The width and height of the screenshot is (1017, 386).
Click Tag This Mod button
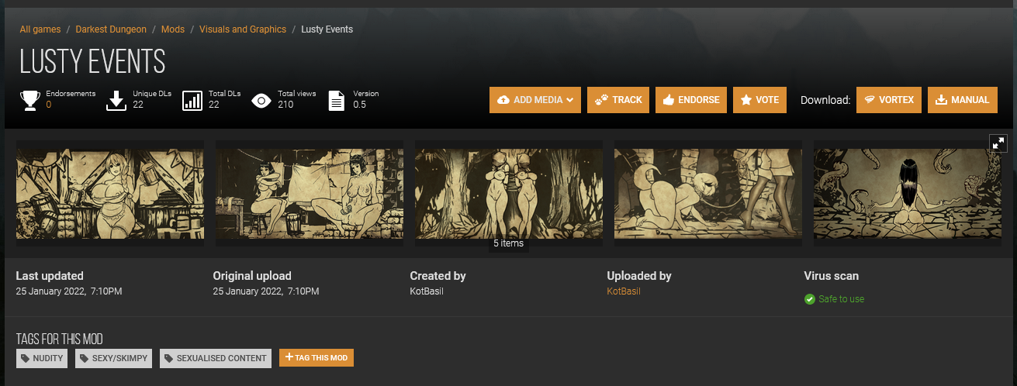[x=317, y=357]
